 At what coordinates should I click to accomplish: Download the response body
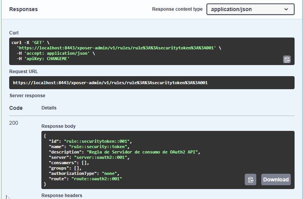[276, 179]
